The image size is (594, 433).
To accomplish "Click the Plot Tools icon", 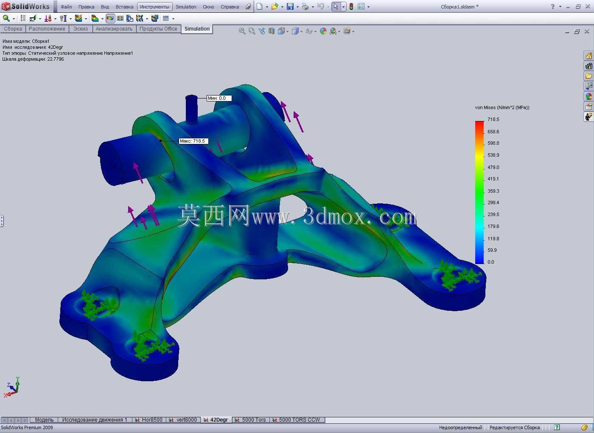I will (139, 18).
